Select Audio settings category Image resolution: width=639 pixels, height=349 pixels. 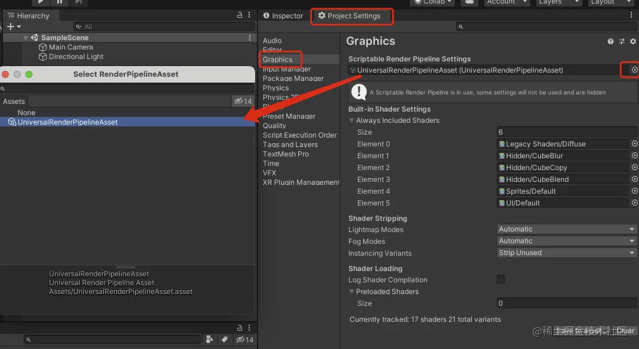tap(272, 41)
